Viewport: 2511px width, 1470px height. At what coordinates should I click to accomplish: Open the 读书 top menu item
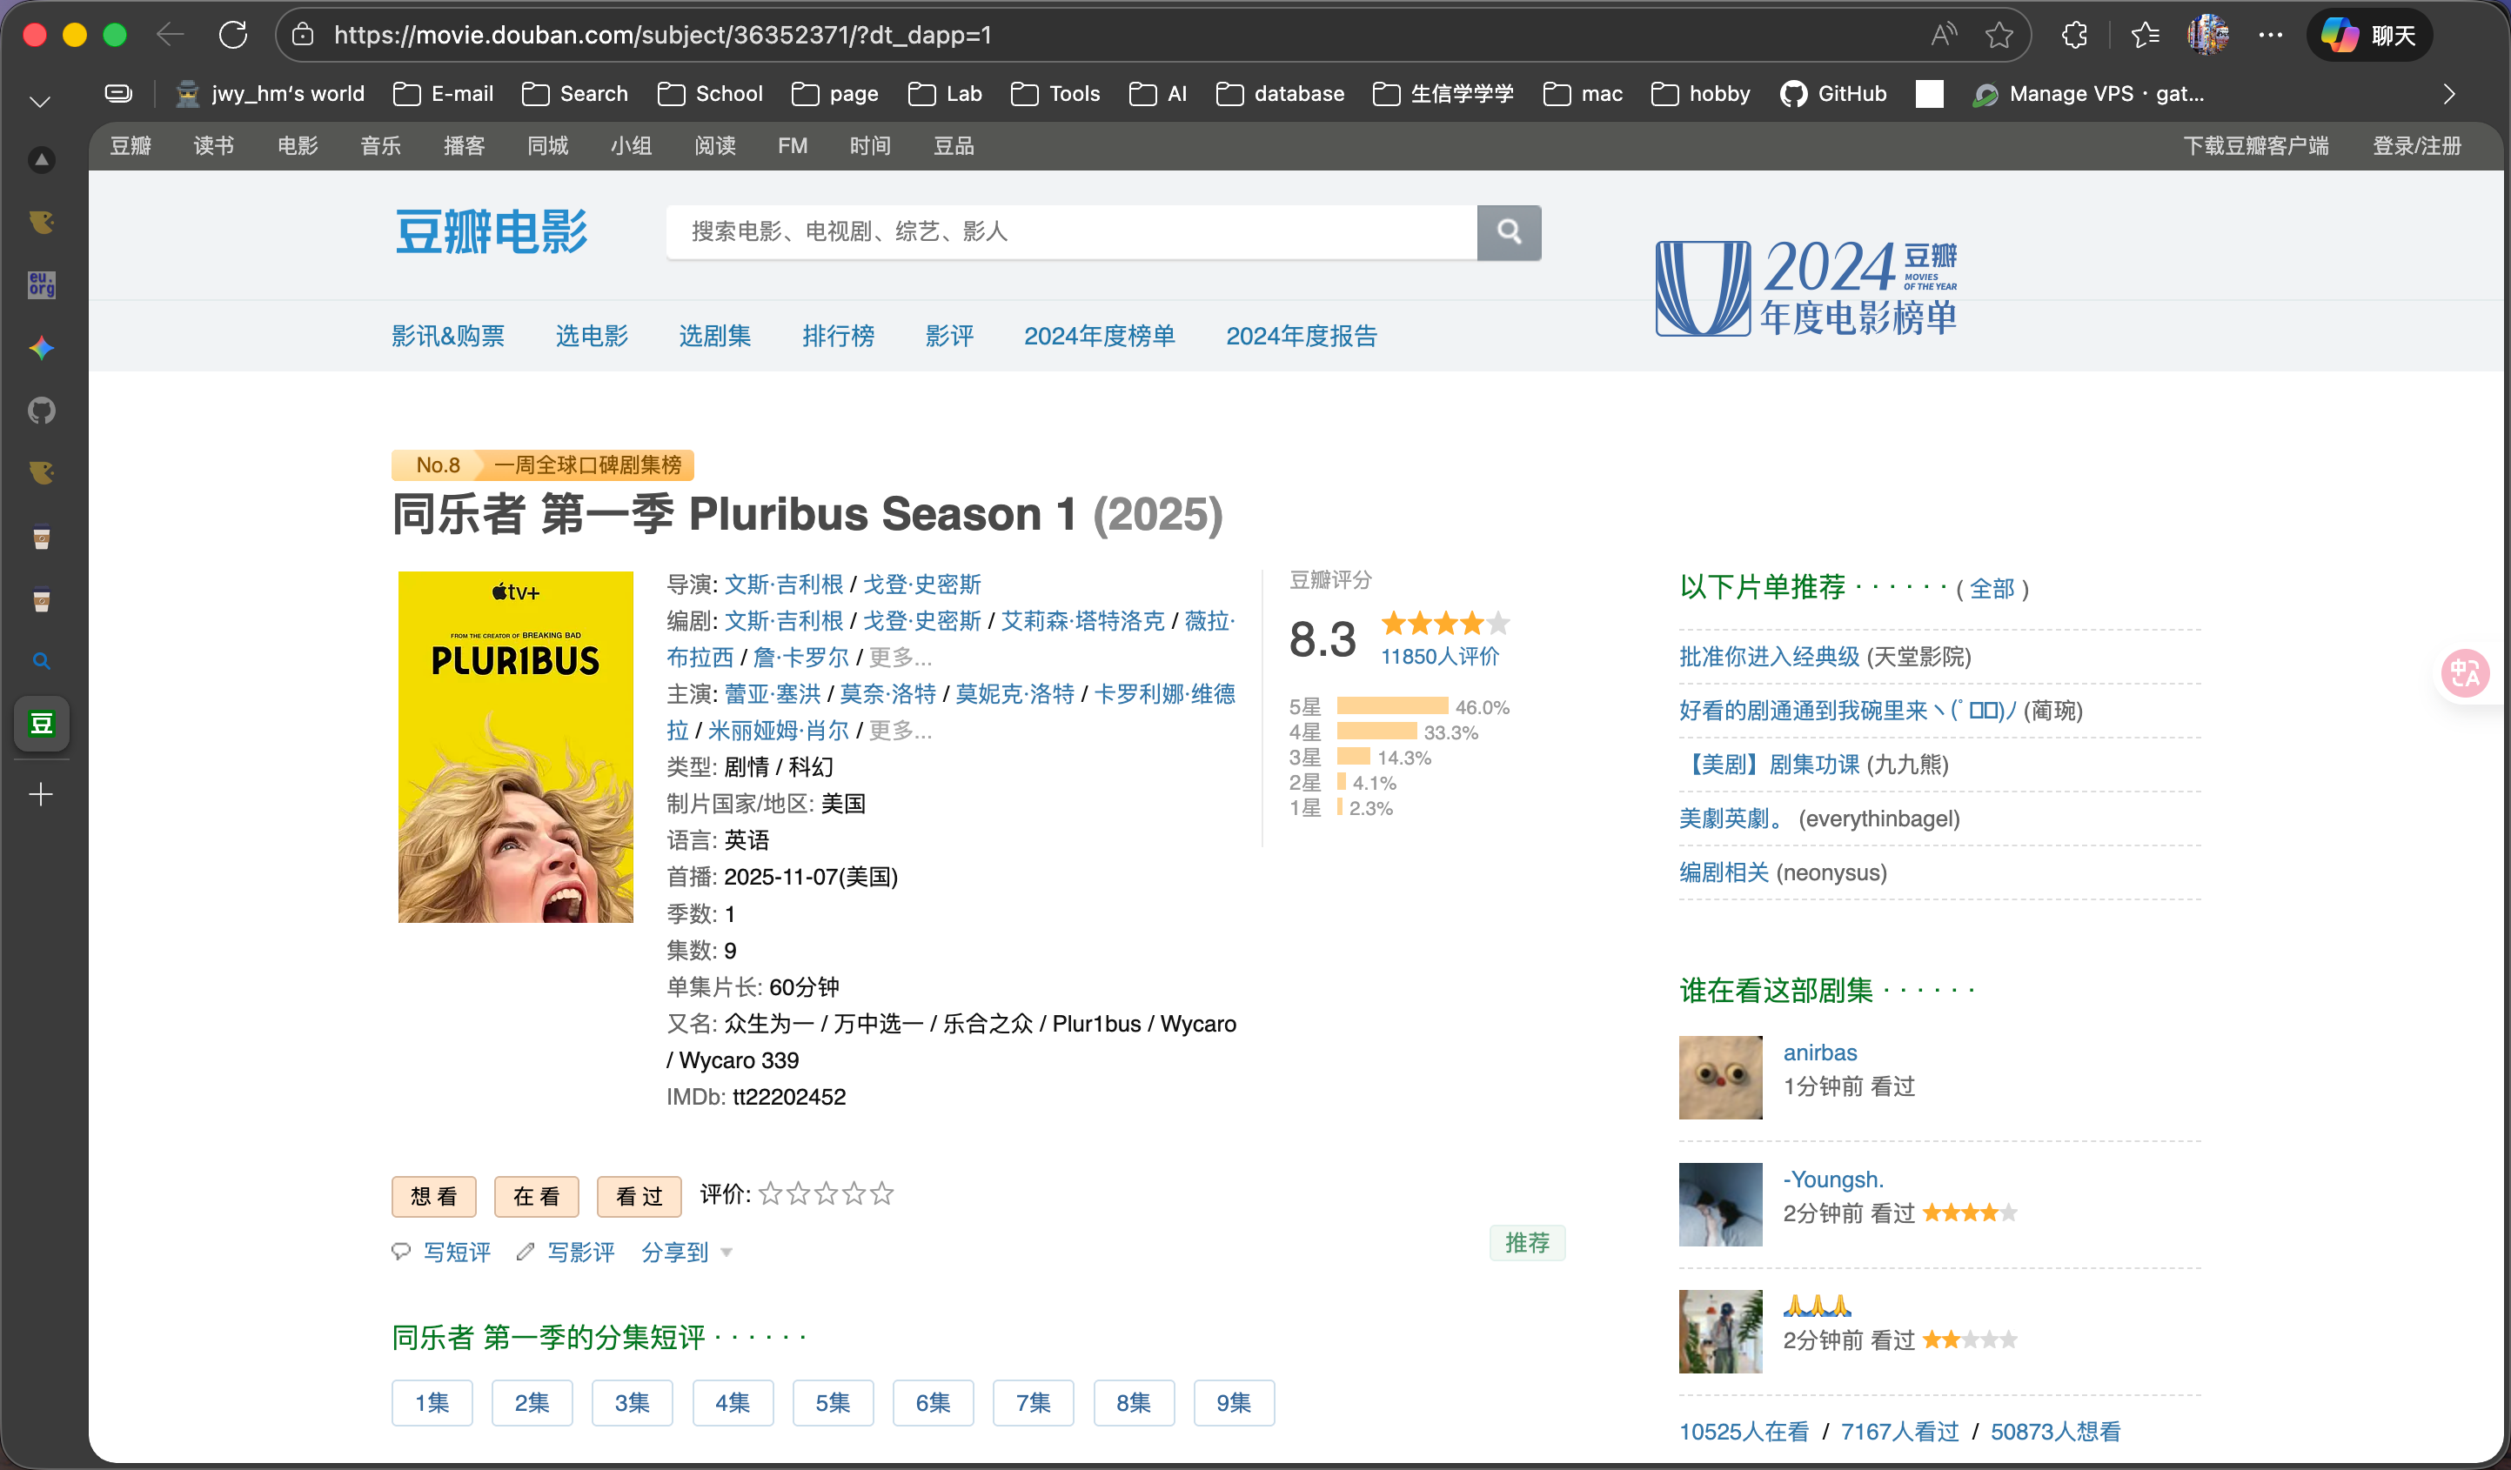pos(213,145)
